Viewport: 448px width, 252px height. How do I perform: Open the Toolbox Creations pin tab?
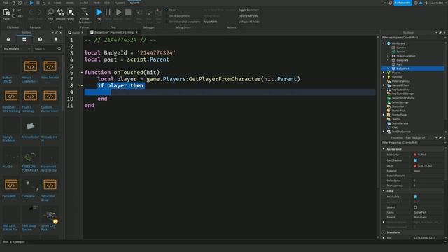[56, 39]
